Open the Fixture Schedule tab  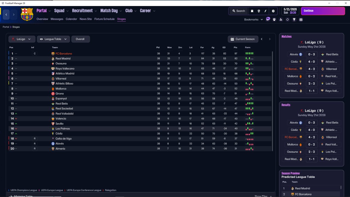104,19
